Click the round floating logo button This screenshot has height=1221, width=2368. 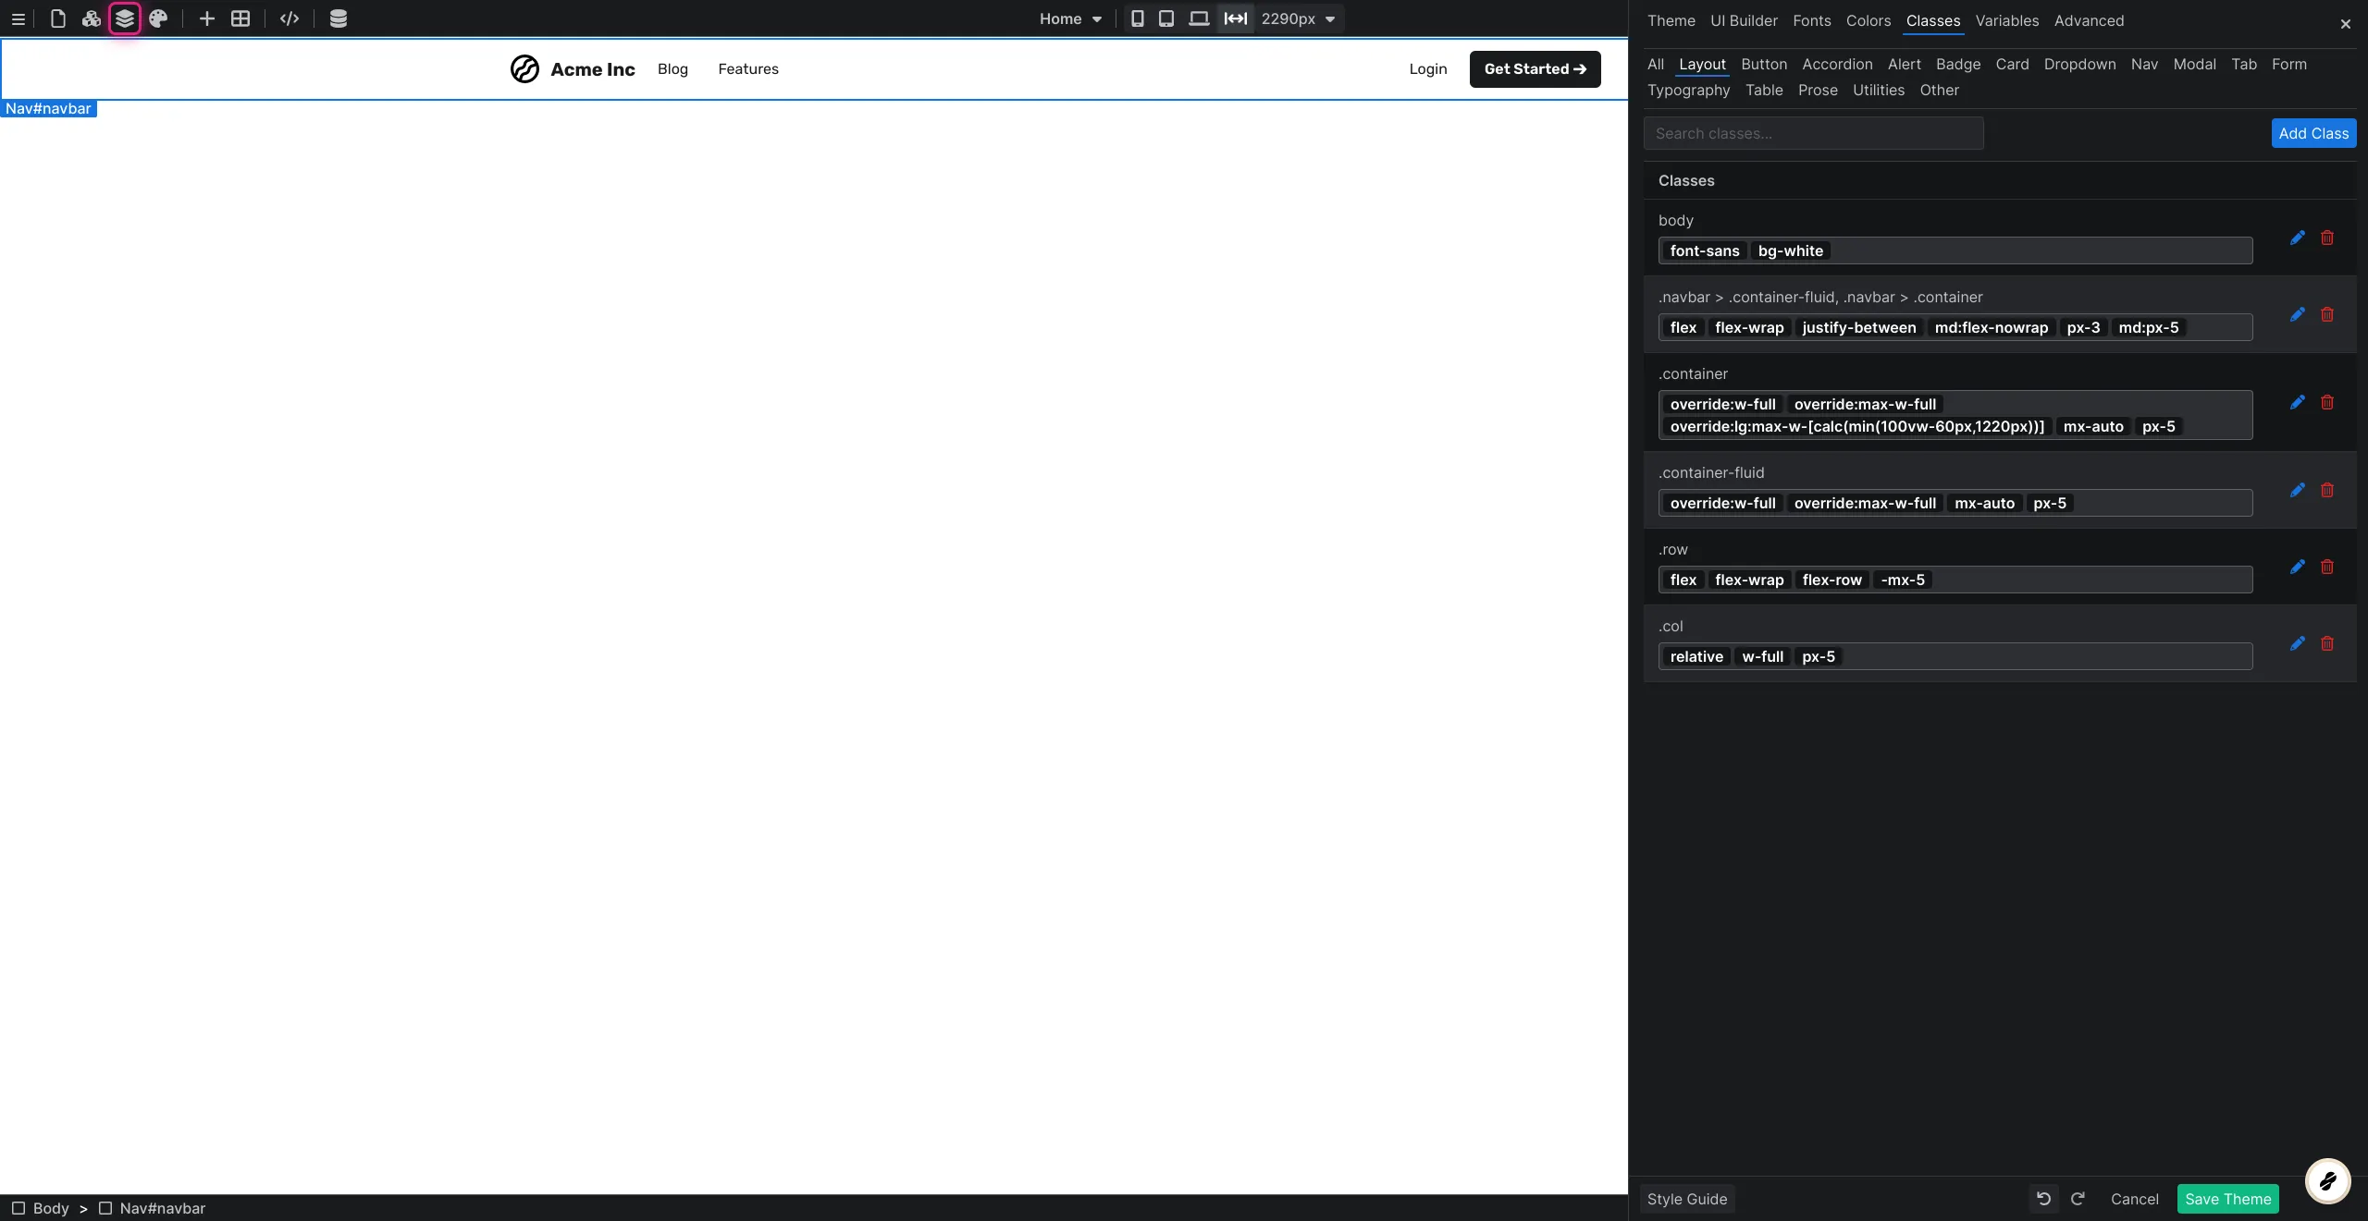(x=2327, y=1180)
